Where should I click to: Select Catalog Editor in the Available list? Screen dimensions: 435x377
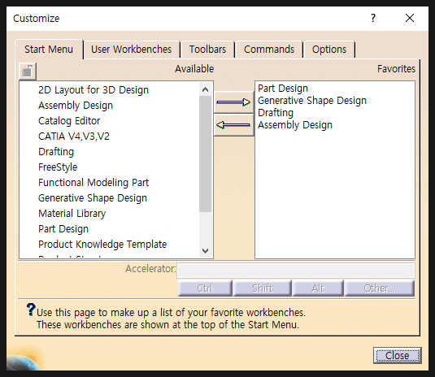69,121
